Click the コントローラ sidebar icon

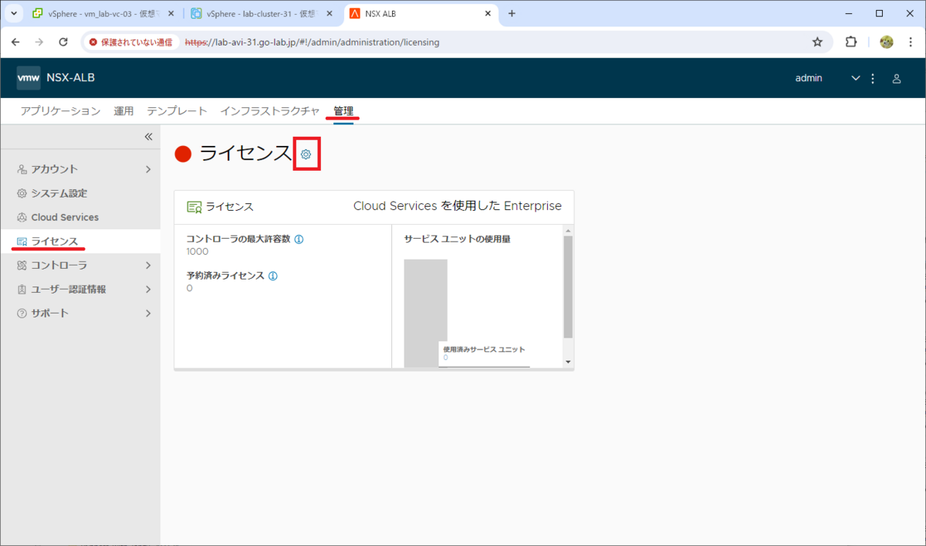(22, 265)
